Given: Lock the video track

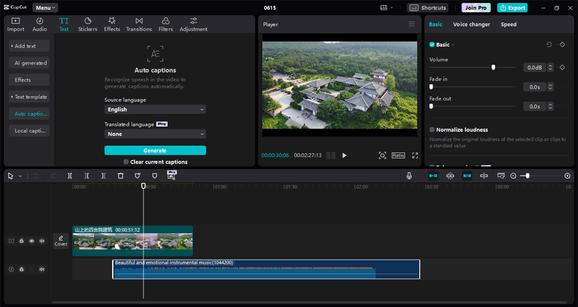Looking at the screenshot, I should coord(22,241).
